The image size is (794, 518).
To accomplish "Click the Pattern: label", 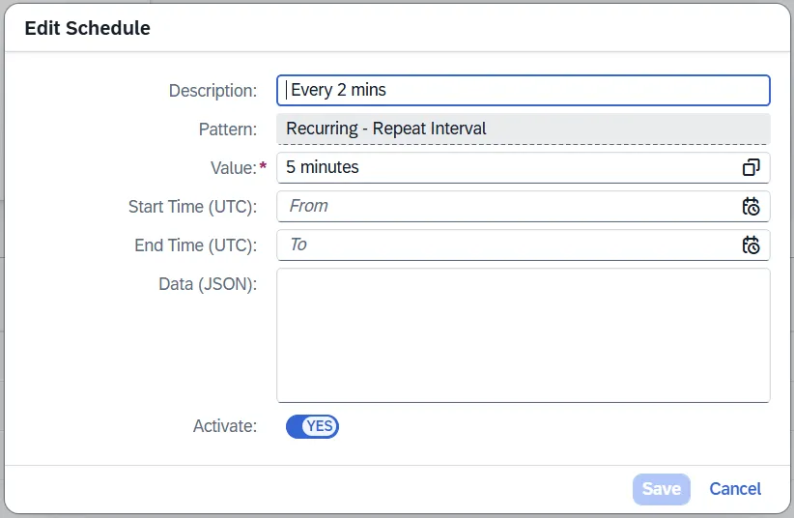I will [228, 129].
